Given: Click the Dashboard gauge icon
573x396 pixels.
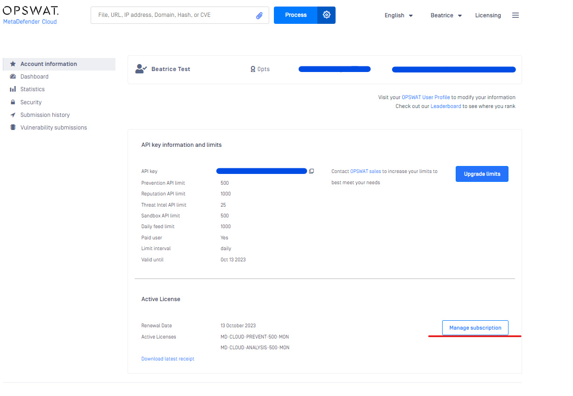Looking at the screenshot, I should (13, 77).
